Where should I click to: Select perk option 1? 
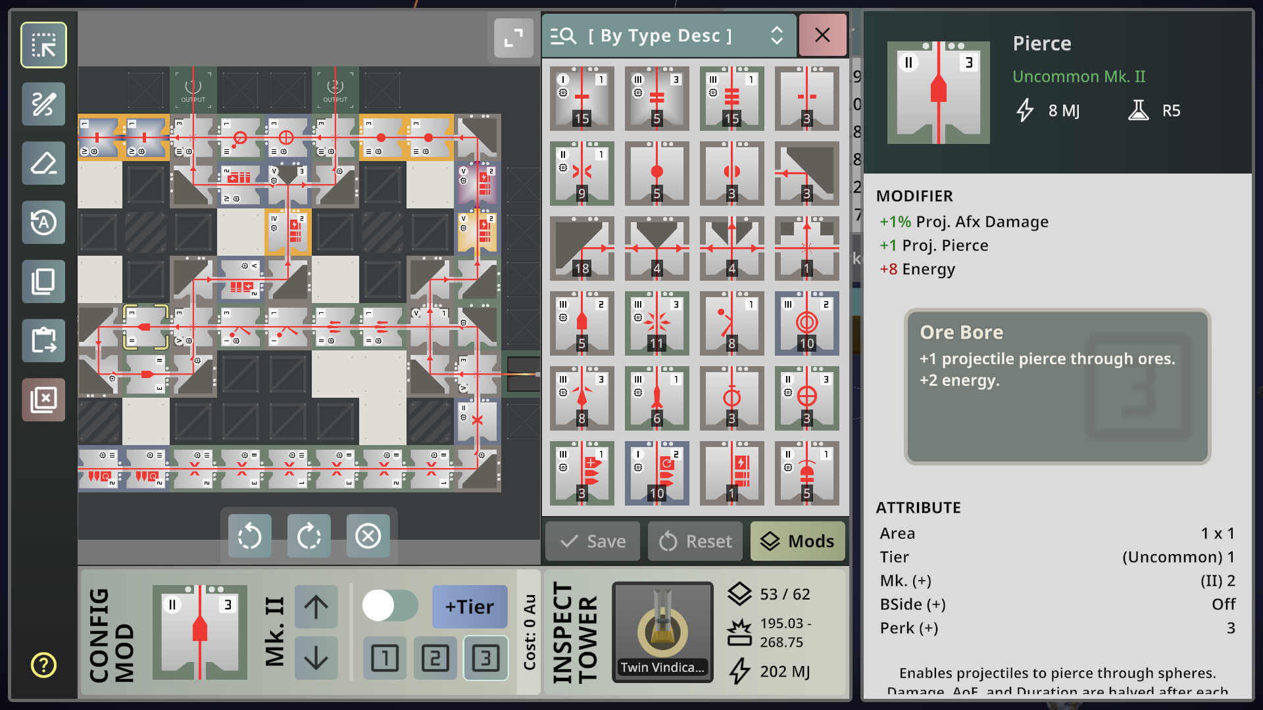pos(385,658)
